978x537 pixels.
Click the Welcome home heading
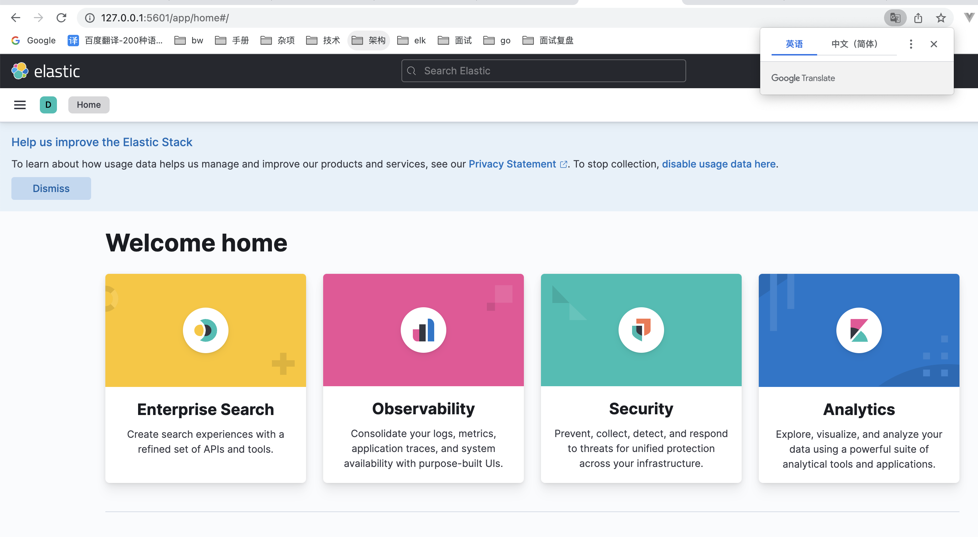pos(196,243)
